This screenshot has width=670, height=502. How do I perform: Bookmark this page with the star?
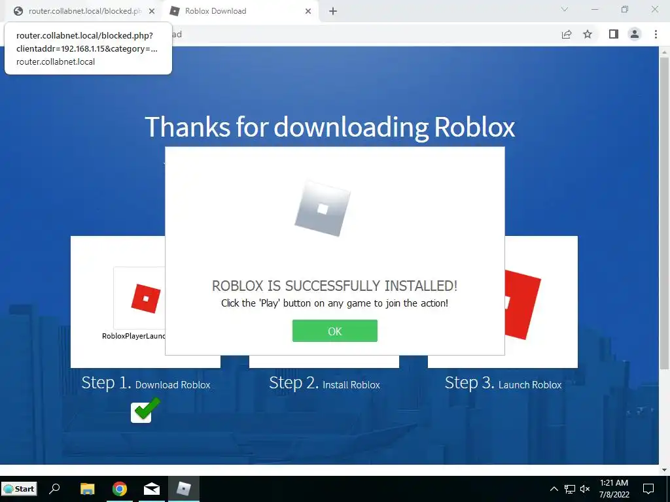(588, 34)
